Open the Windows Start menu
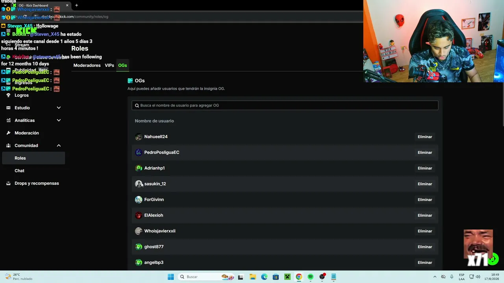Image resolution: width=504 pixels, height=283 pixels. [170, 277]
